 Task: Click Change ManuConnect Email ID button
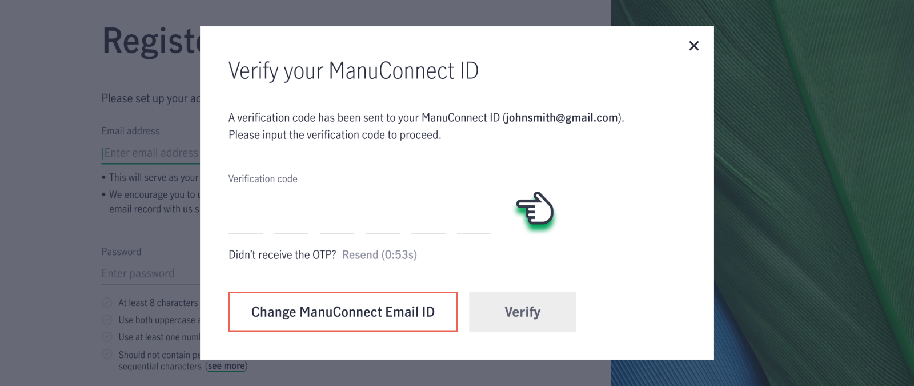click(x=343, y=312)
